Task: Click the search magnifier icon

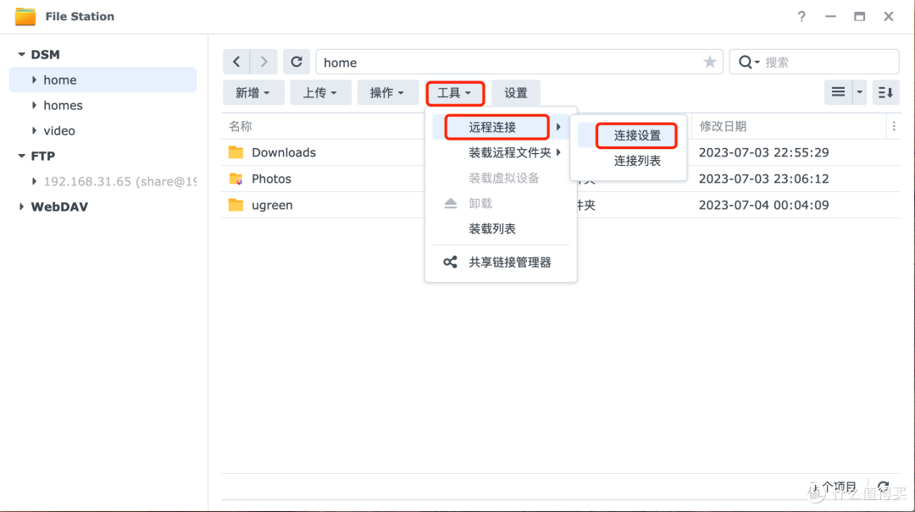Action: [746, 61]
